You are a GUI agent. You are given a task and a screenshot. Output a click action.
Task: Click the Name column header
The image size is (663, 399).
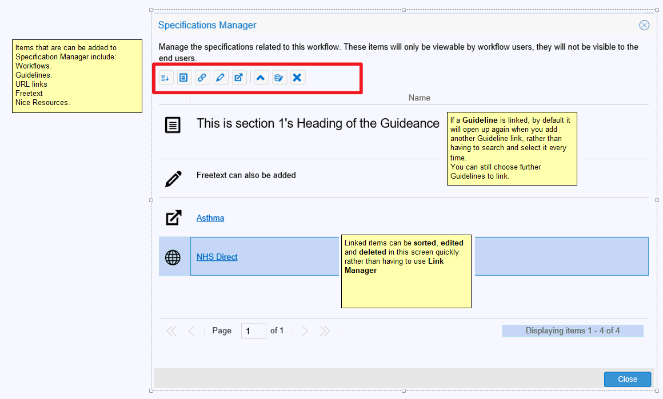coord(419,98)
